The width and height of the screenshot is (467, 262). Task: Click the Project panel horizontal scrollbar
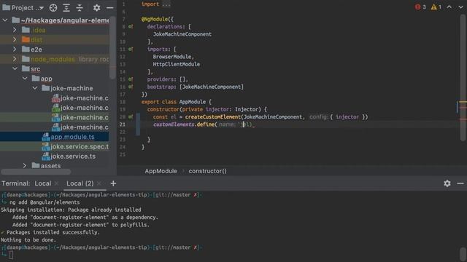tap(36, 172)
